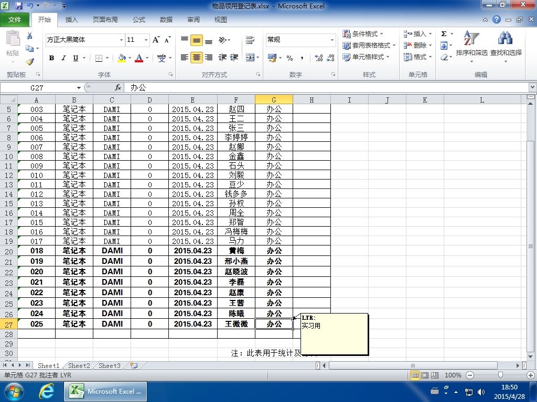The width and height of the screenshot is (537, 402).
Task: Apply comma style
Action: [x=302, y=58]
